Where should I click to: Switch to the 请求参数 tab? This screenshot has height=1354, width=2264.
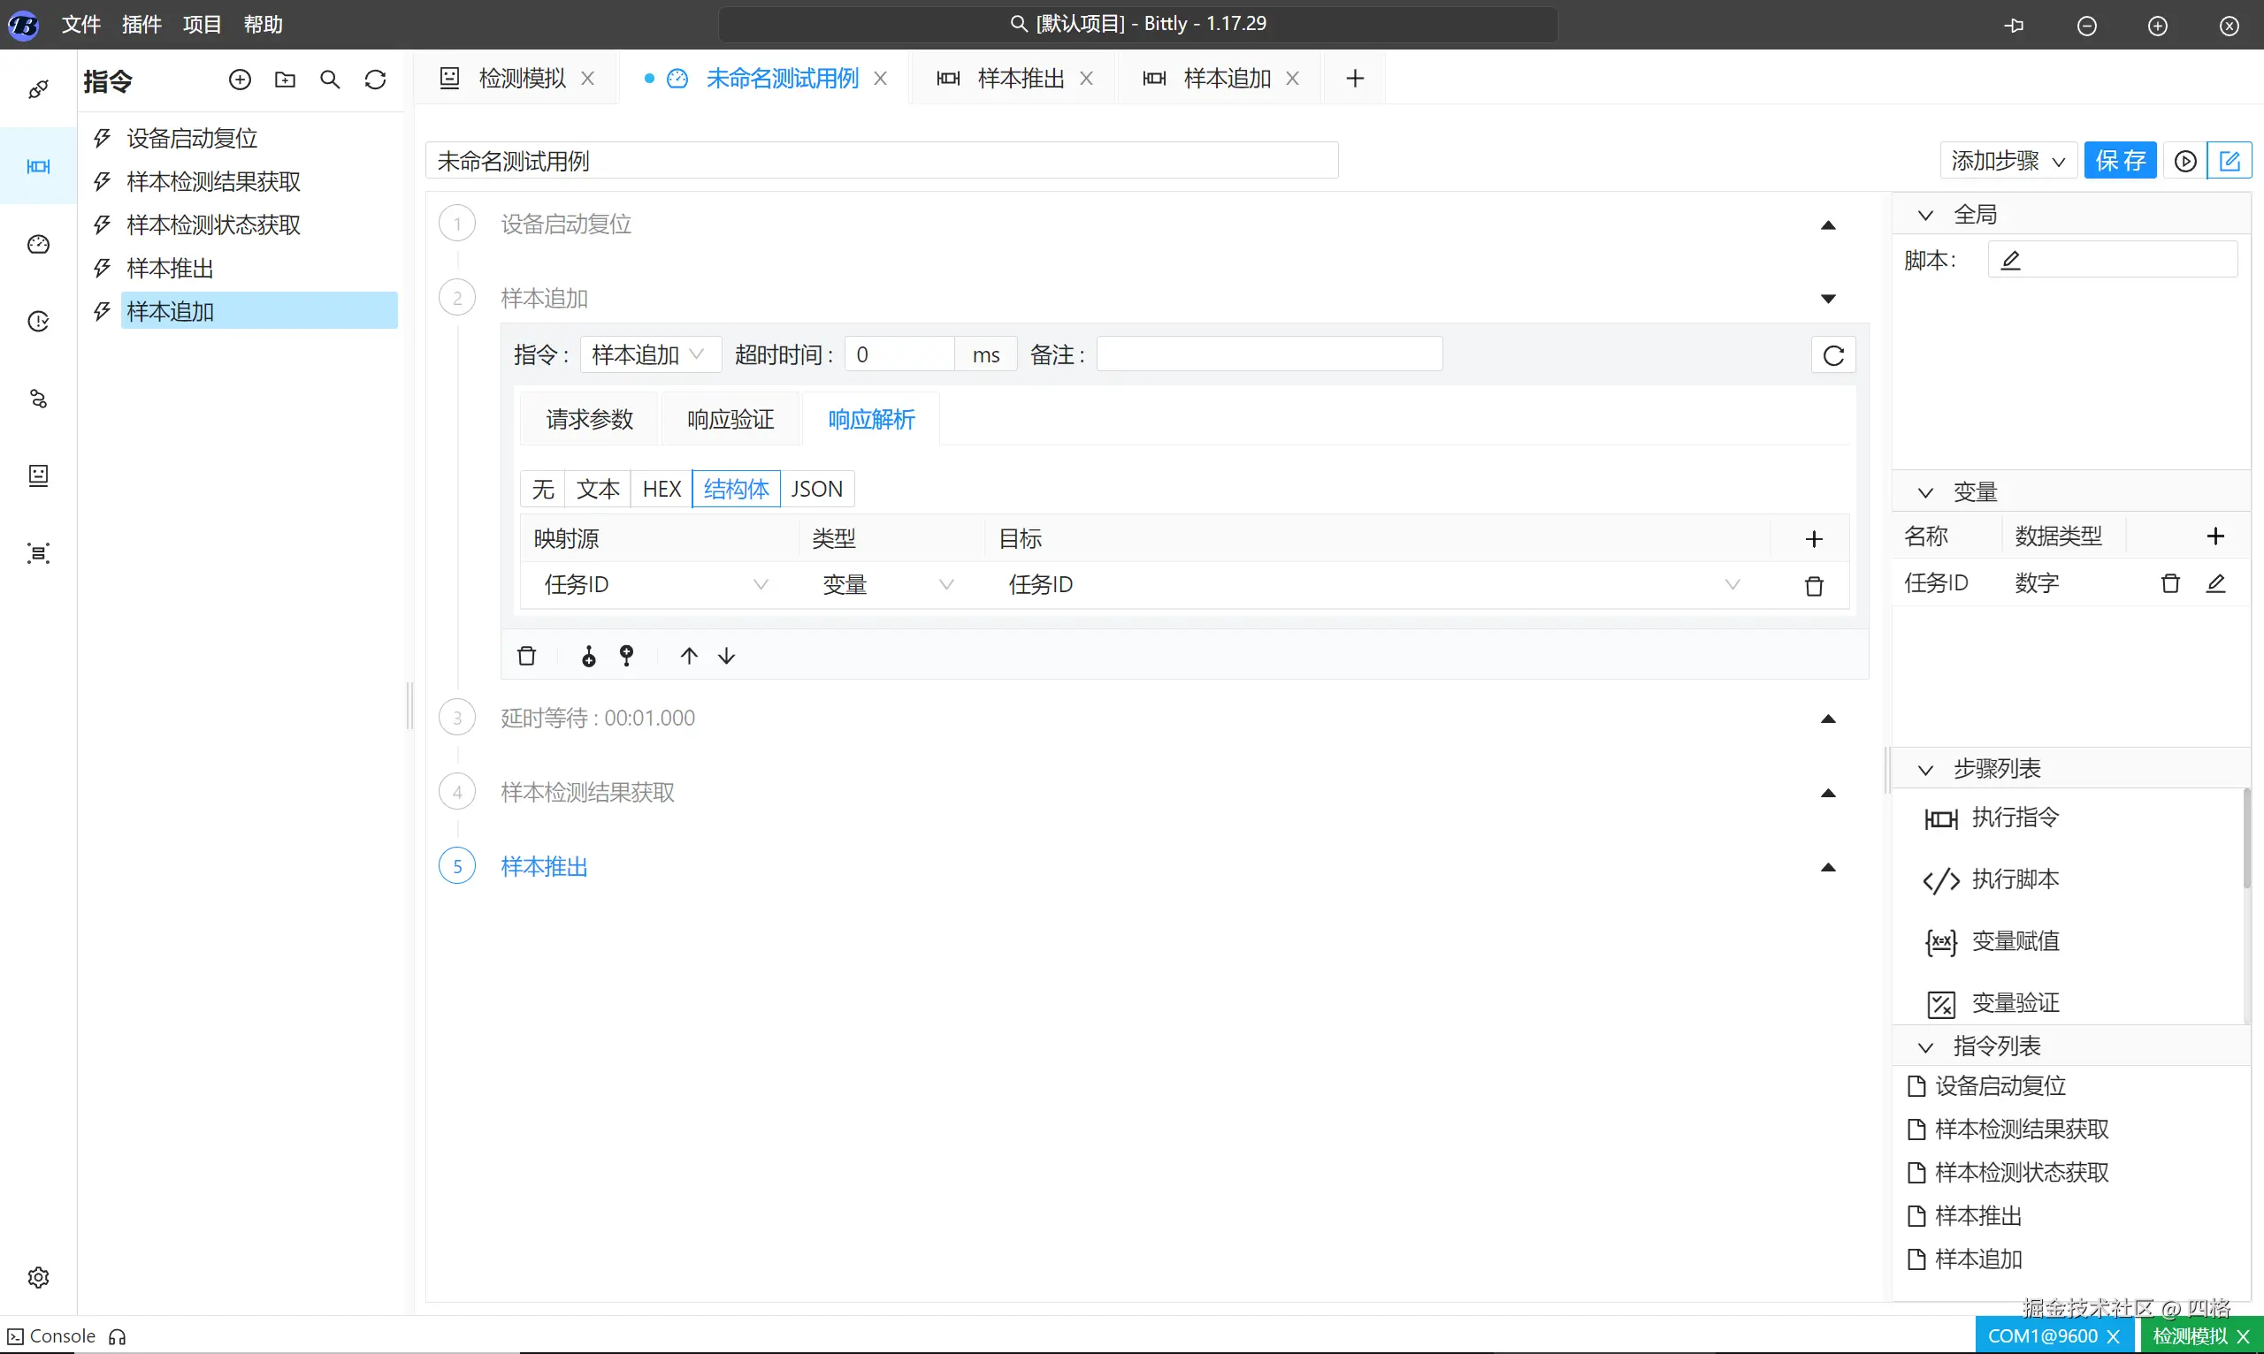point(589,420)
